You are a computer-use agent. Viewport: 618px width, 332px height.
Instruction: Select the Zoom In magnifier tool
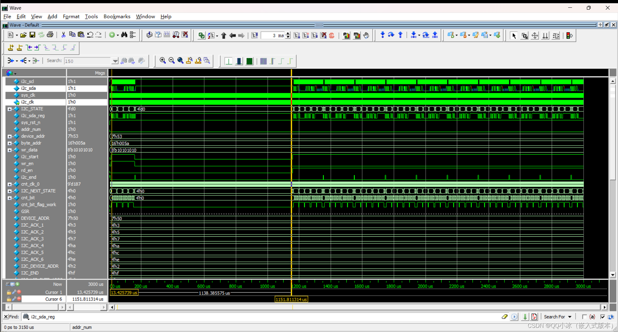(163, 60)
